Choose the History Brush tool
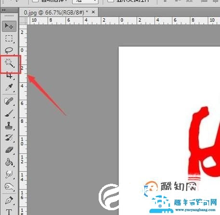The width and height of the screenshot is (220, 215). (9, 138)
